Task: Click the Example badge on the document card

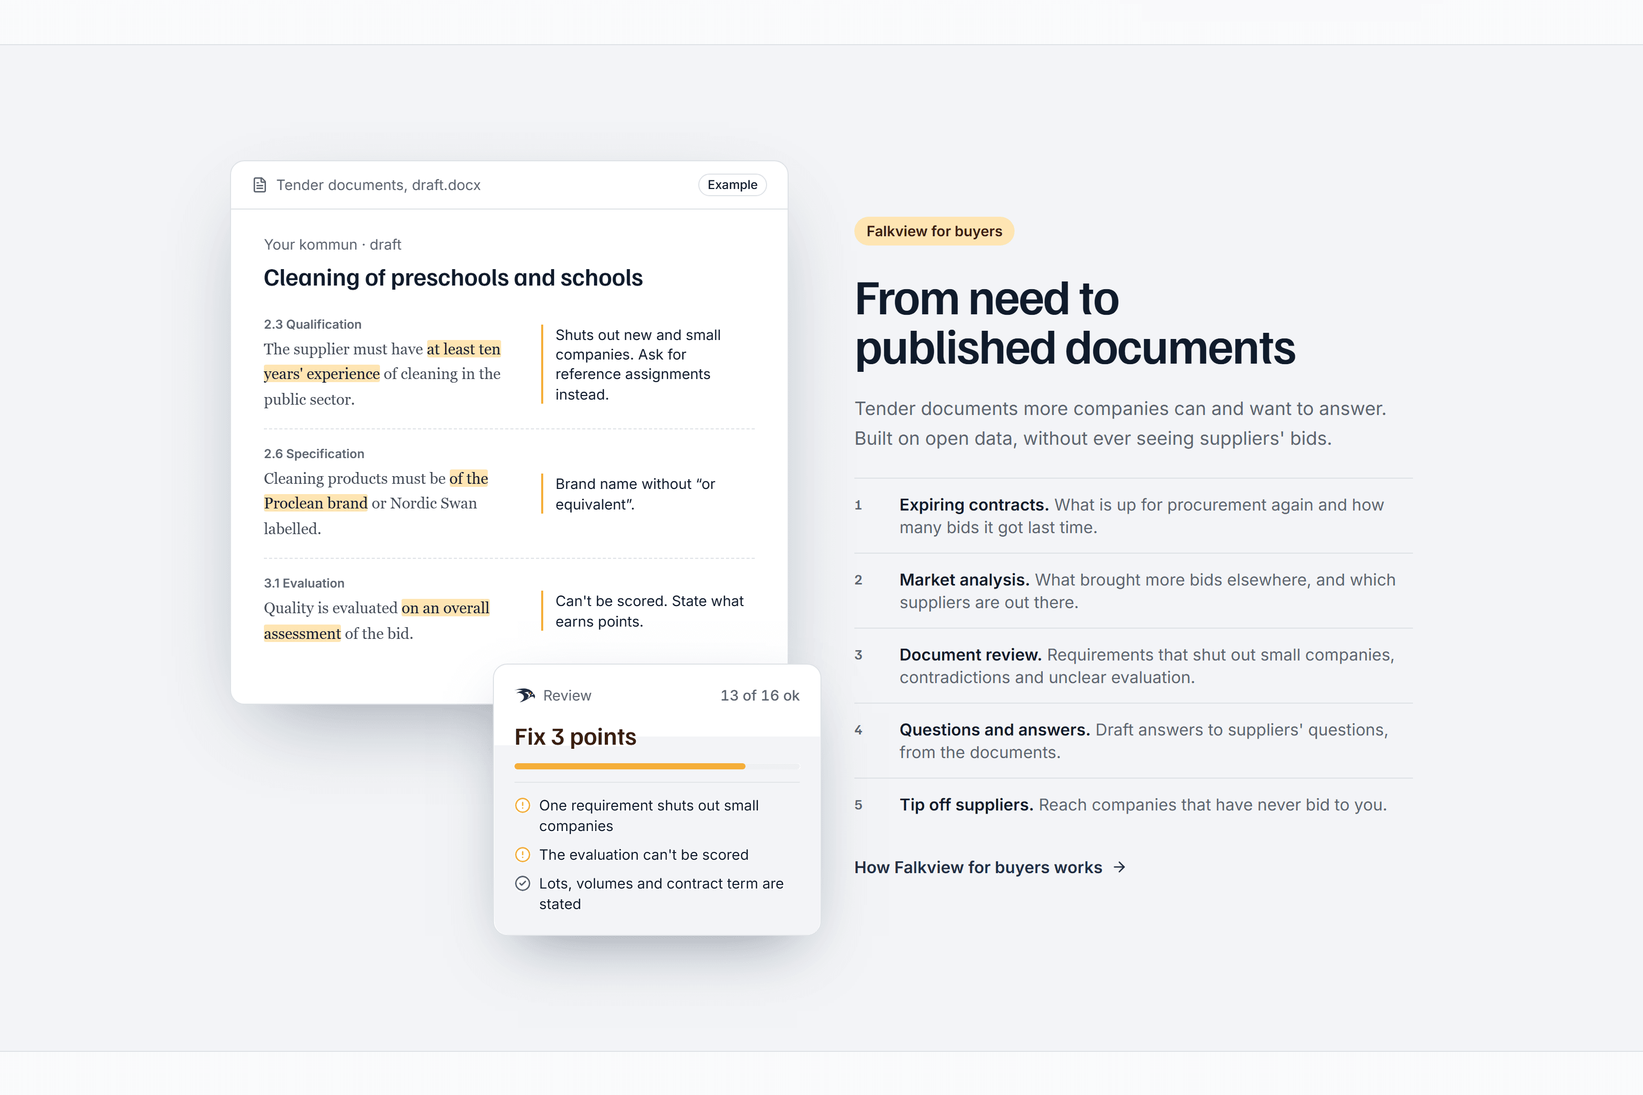Action: [732, 185]
